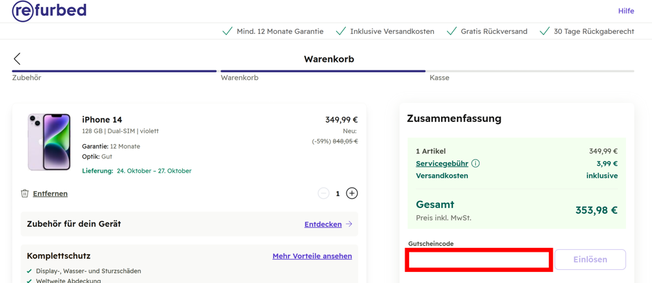
Task: Increase quantity with the plus button
Action: [352, 193]
